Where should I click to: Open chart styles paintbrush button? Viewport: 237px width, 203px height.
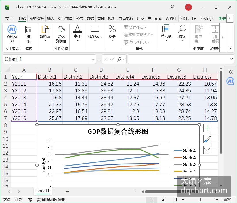click(207, 139)
